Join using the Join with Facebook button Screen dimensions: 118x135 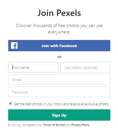coord(59,45)
